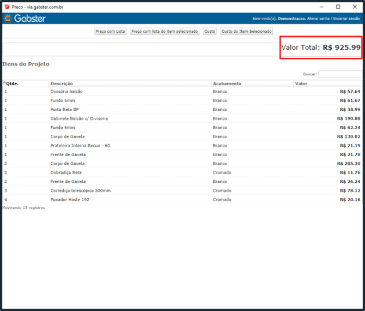Sort items by Valor column header
This screenshot has width=365, height=311.
301,83
